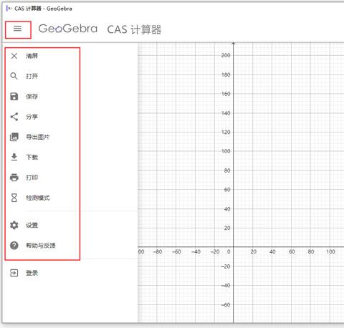This screenshot has width=344, height=328.
Task: Select the 打印 menu entry
Action: [x=32, y=178]
